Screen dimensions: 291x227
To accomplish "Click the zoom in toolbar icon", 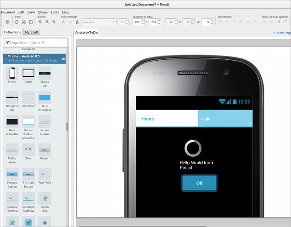I will (40, 21).
